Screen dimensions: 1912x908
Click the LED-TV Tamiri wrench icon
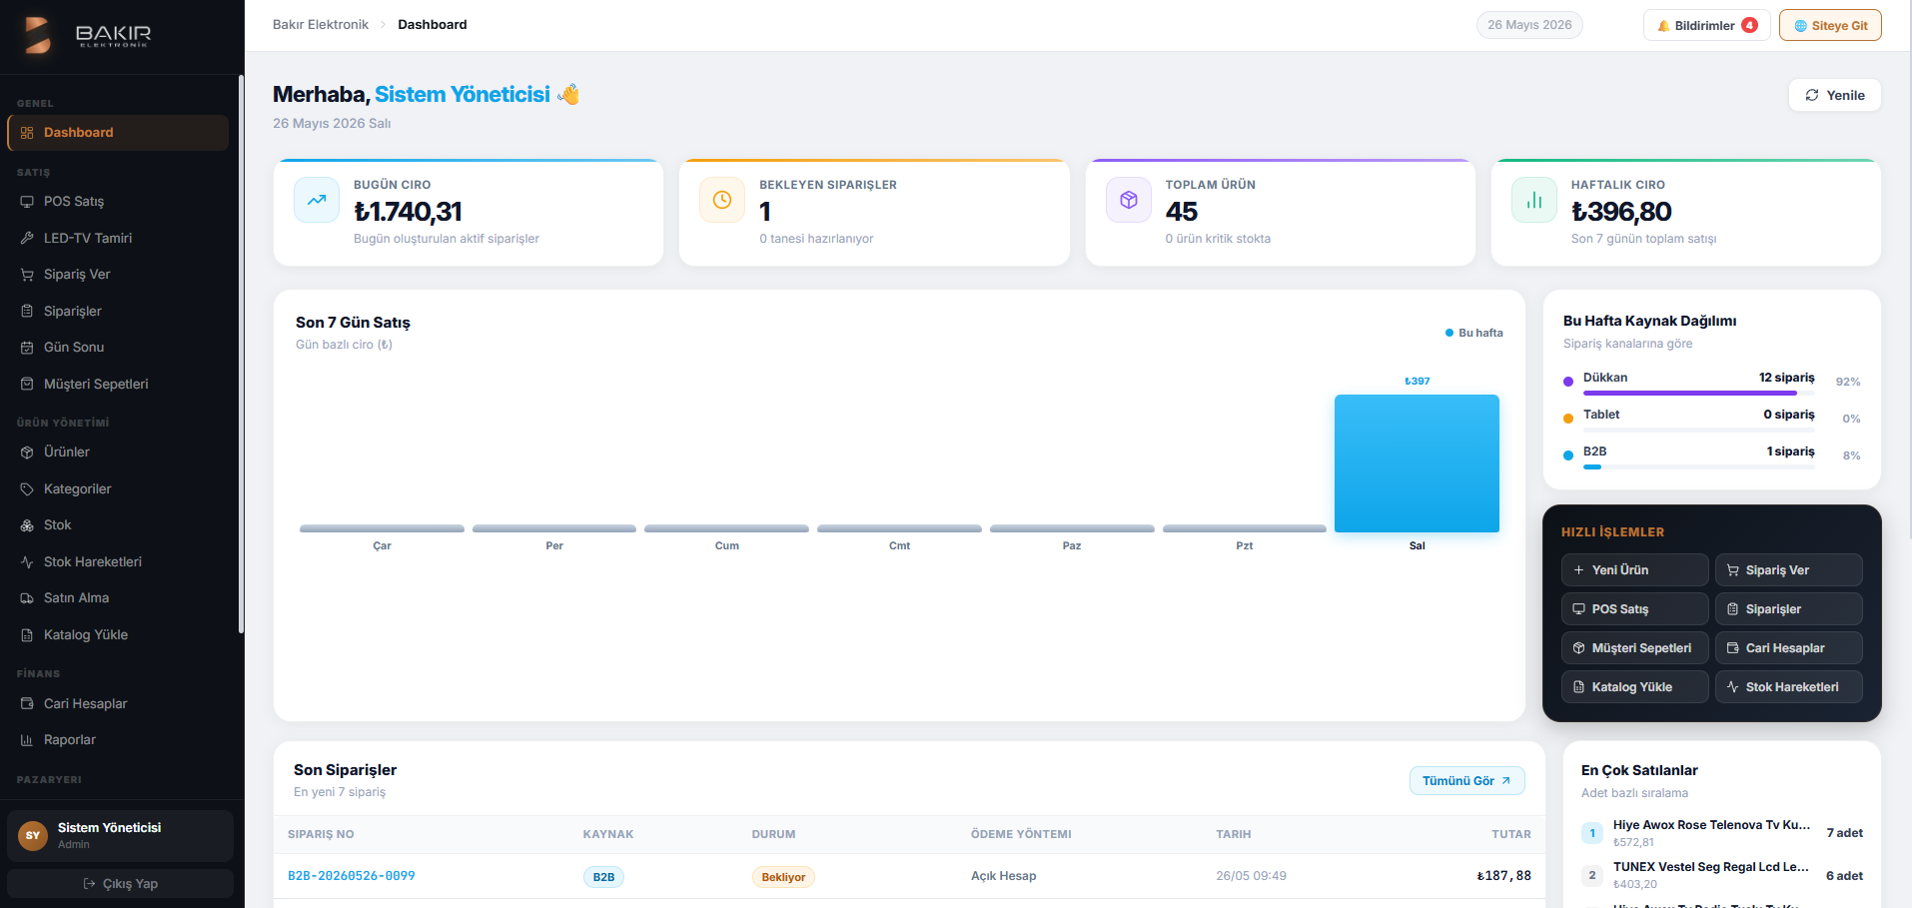[27, 239]
